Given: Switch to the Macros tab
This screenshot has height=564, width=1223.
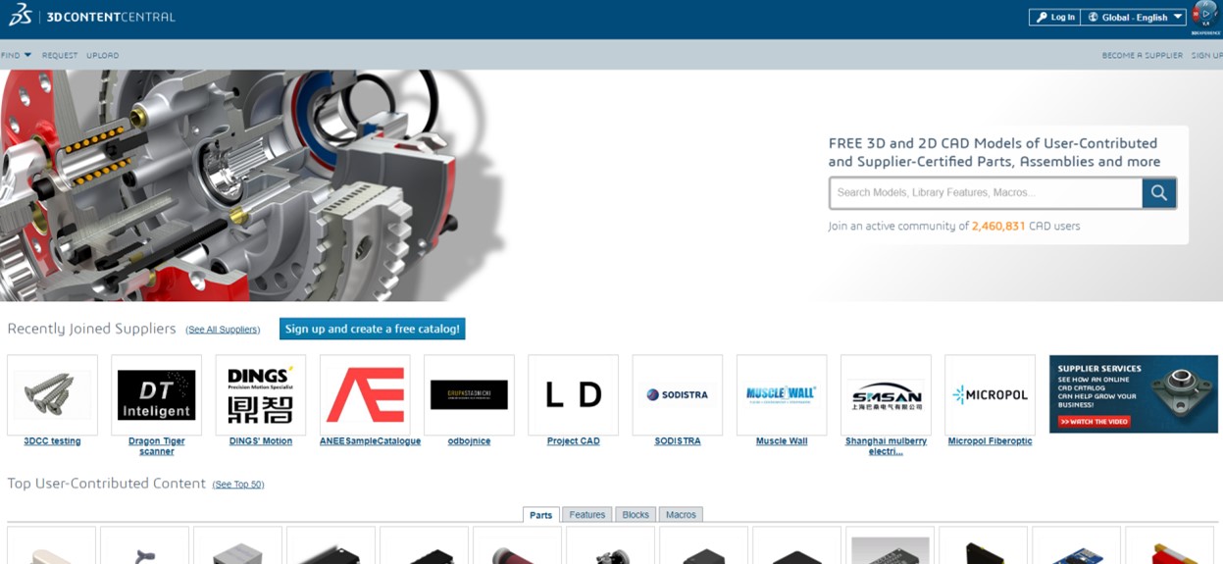Looking at the screenshot, I should [x=681, y=515].
